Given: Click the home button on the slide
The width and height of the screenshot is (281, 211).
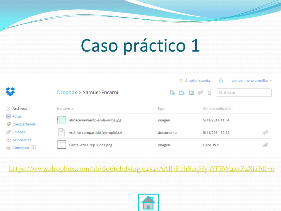Looking at the screenshot, I should (148, 203).
